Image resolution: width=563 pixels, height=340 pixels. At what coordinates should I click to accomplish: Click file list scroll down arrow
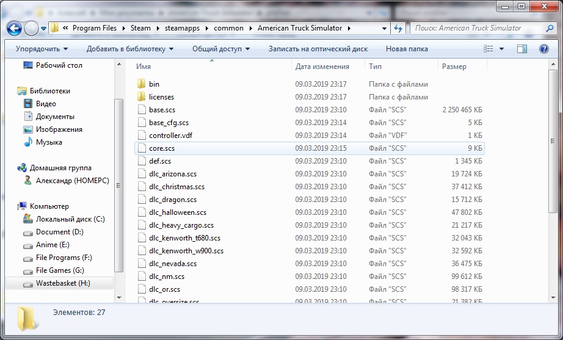point(553,298)
